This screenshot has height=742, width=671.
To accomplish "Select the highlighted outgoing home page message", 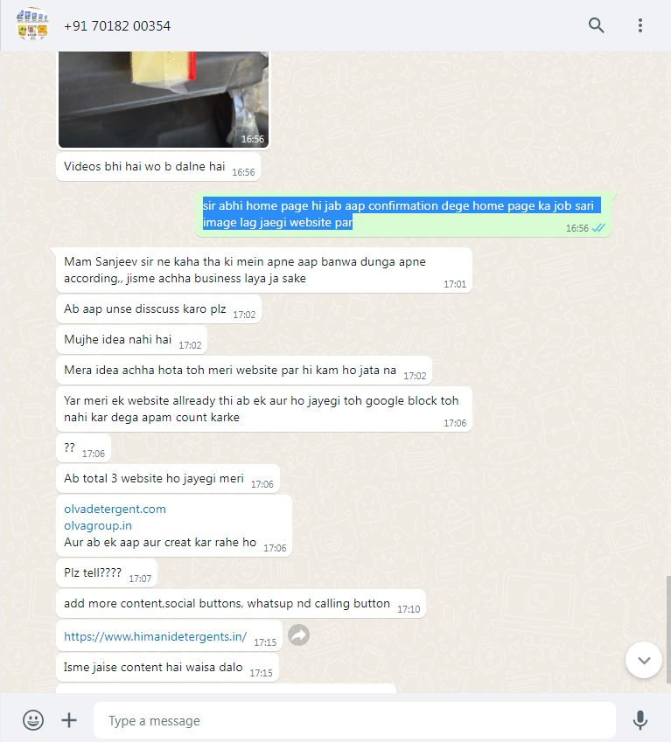I will click(x=402, y=214).
